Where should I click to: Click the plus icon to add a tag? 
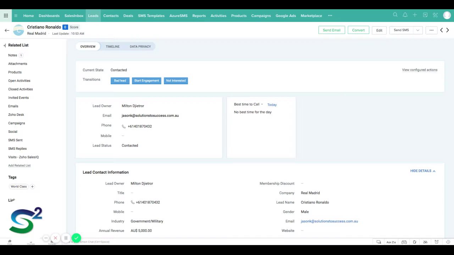[x=32, y=187]
